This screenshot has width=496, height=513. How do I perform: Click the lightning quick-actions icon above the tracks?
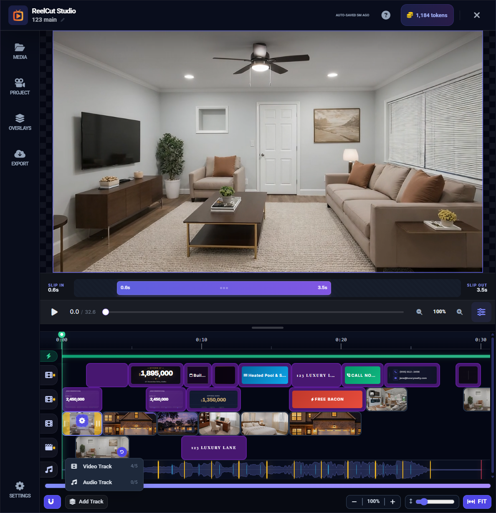click(x=50, y=356)
